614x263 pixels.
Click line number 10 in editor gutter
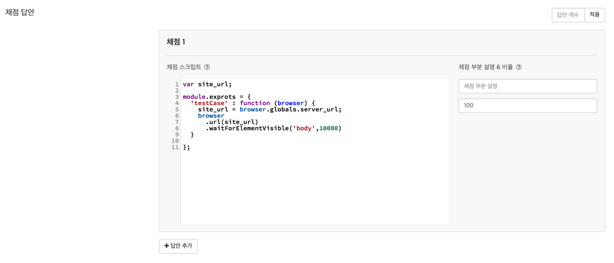point(175,141)
